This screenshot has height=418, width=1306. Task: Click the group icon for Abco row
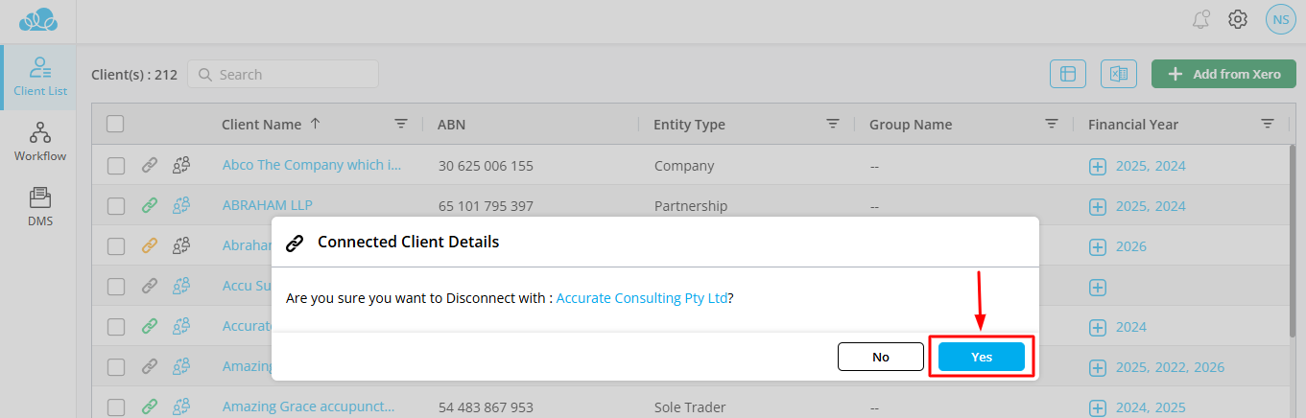pyautogui.click(x=181, y=165)
